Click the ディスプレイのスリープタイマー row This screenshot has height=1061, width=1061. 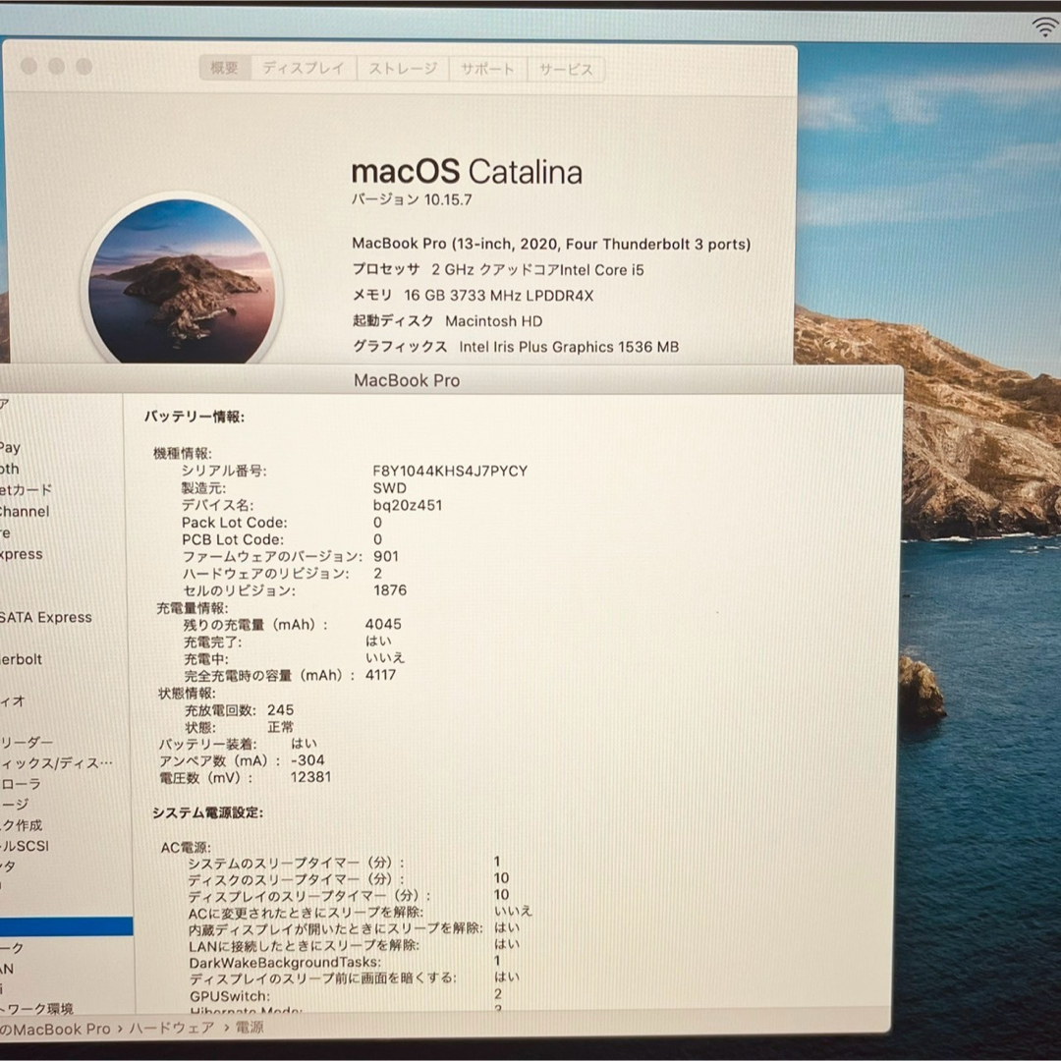[349, 895]
